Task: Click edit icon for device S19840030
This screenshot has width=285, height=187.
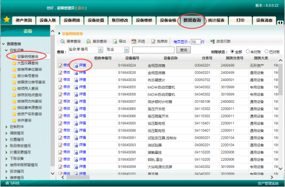Action: [60, 80]
